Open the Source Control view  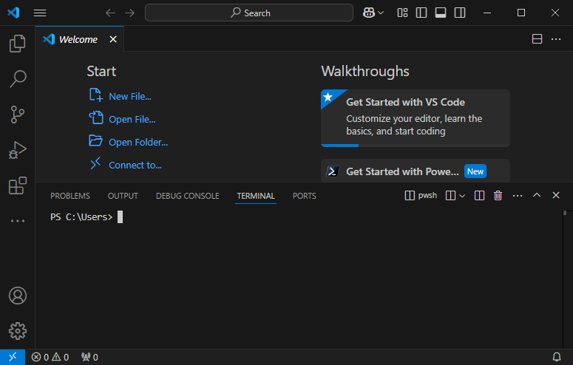click(x=17, y=115)
